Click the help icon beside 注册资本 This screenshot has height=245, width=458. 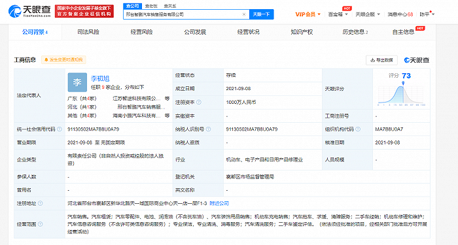(x=199, y=102)
